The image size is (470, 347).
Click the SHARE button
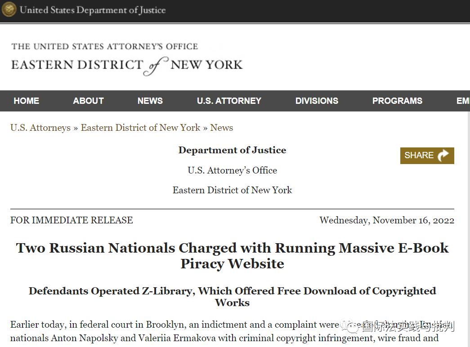coord(427,156)
